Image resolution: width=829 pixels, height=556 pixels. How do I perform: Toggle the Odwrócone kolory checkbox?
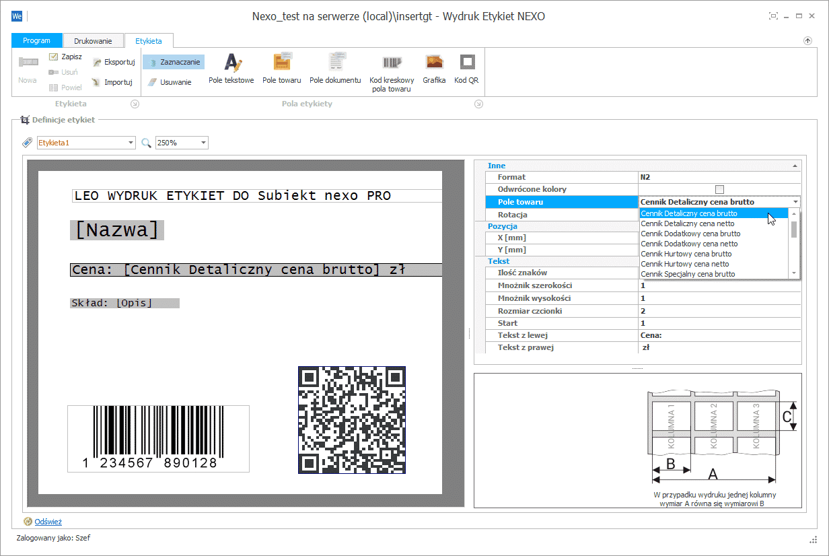719,189
